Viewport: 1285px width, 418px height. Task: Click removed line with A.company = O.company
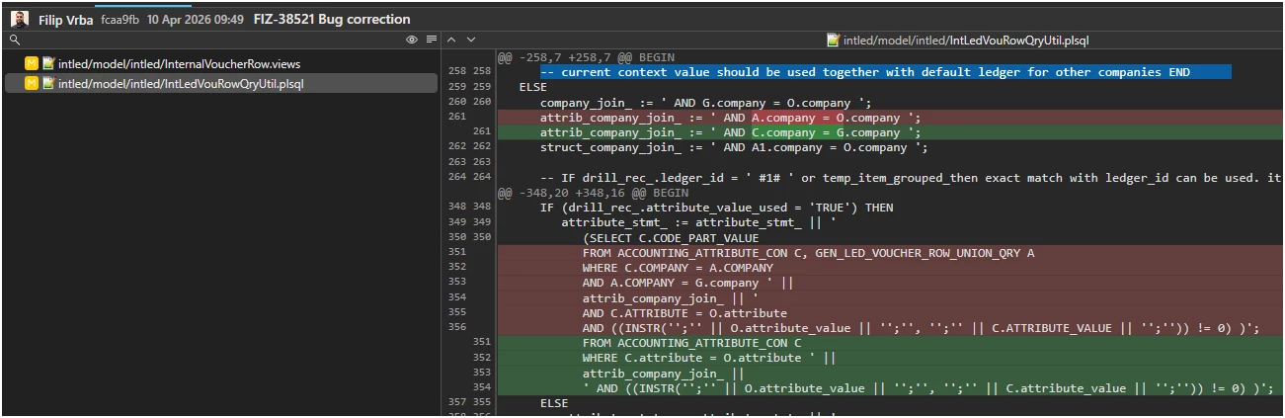click(730, 118)
